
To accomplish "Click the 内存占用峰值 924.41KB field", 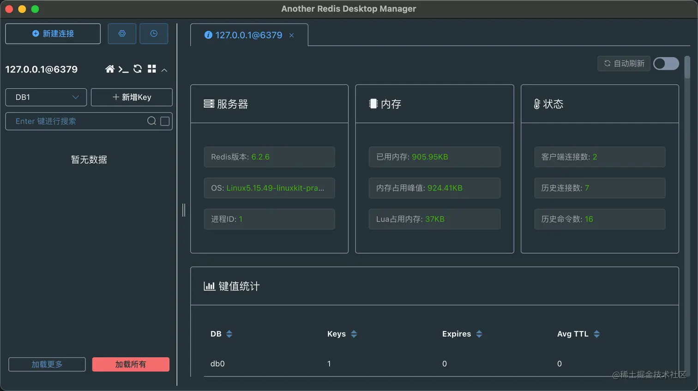I will tap(434, 188).
